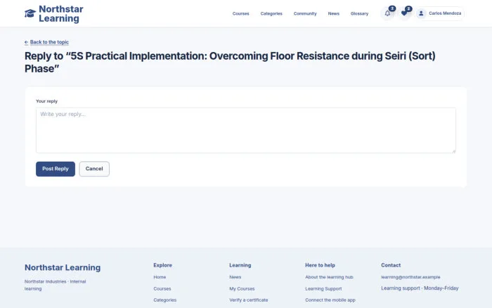Click the Northstar Learning graduation cap logo icon

tap(30, 13)
